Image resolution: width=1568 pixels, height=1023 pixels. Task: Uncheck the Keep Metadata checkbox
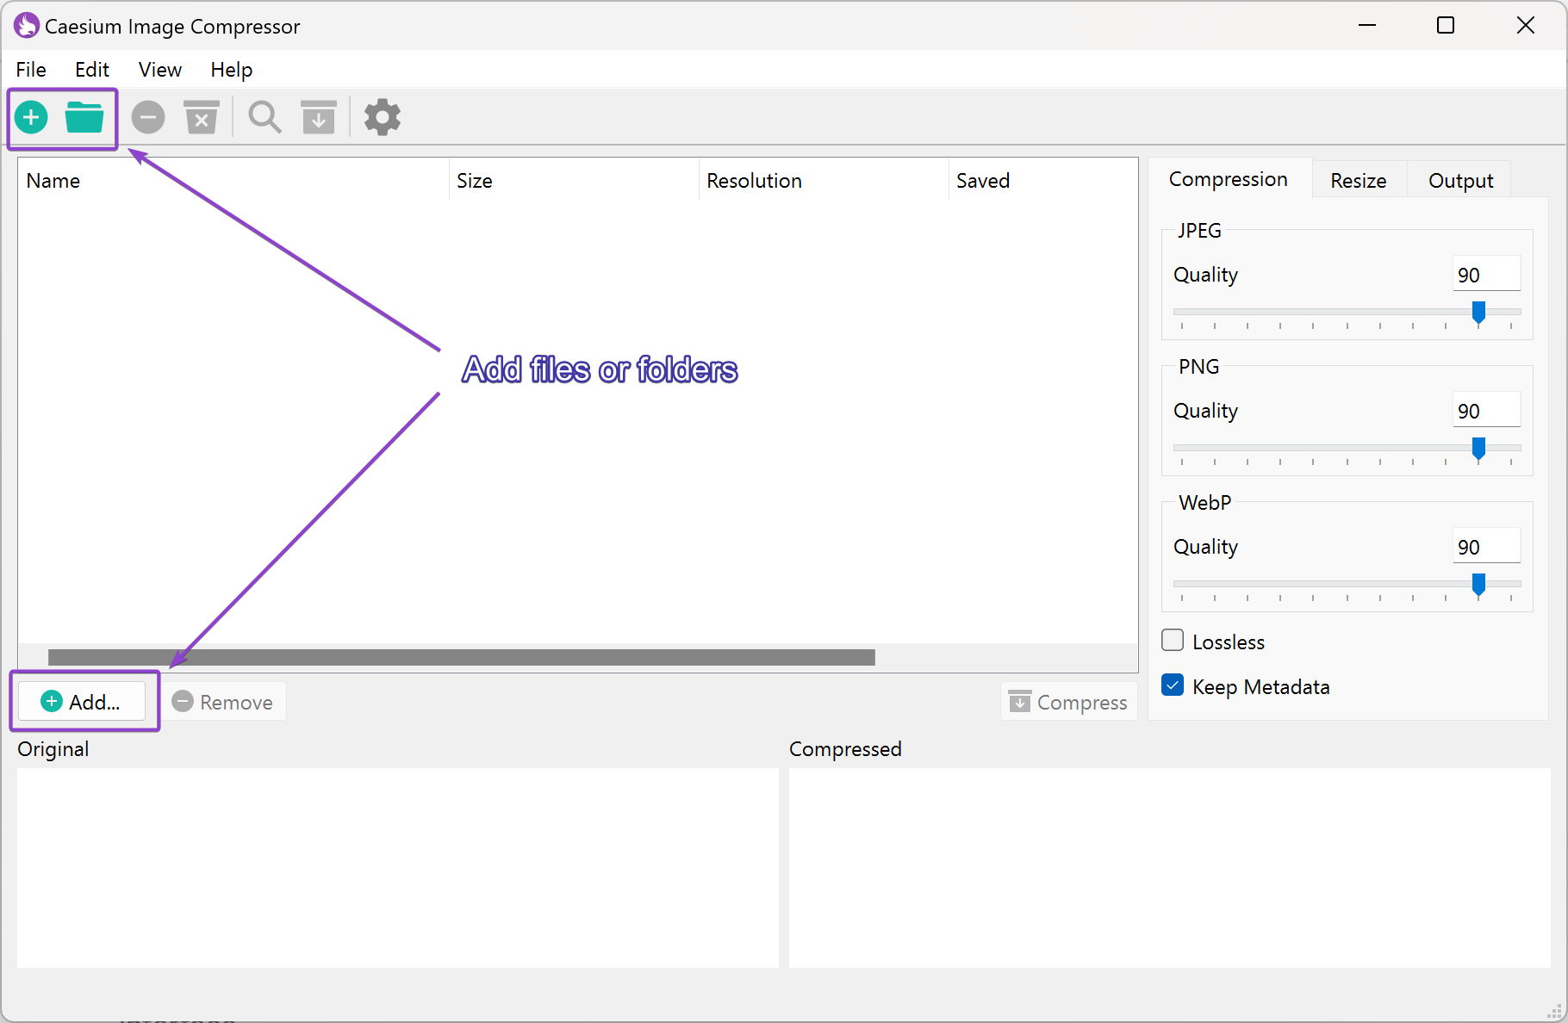(x=1173, y=685)
